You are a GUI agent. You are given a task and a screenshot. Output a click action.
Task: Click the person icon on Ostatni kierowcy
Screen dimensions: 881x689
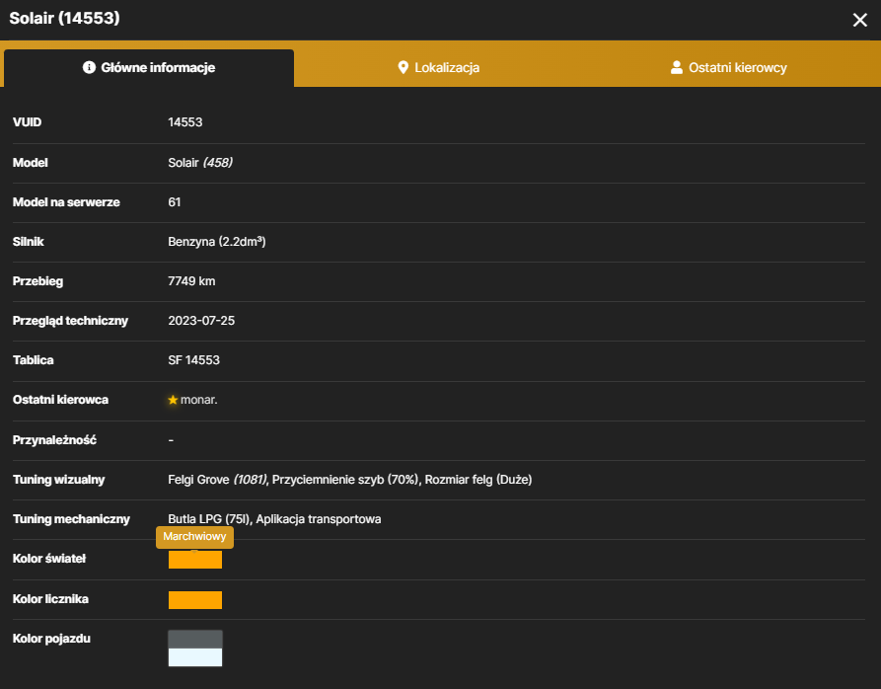click(x=677, y=67)
